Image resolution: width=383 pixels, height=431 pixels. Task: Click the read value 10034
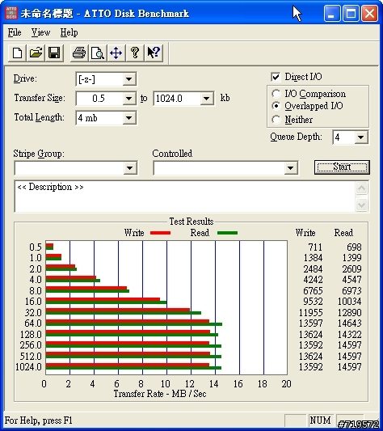[349, 302]
